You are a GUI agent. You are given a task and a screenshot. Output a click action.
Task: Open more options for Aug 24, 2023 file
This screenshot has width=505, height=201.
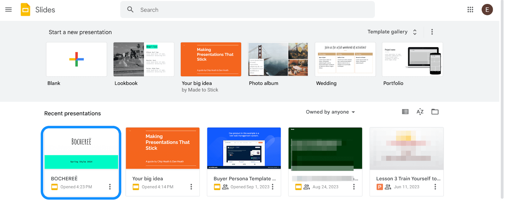[x=354, y=187]
